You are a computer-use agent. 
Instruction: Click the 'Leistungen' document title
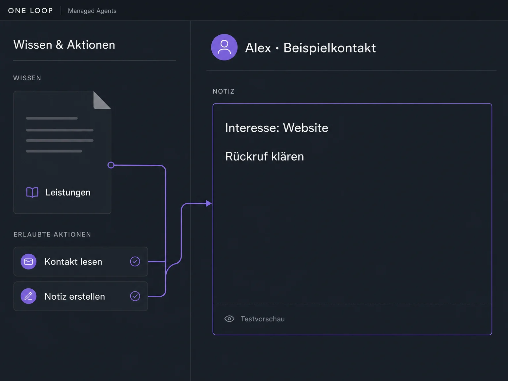(x=68, y=192)
